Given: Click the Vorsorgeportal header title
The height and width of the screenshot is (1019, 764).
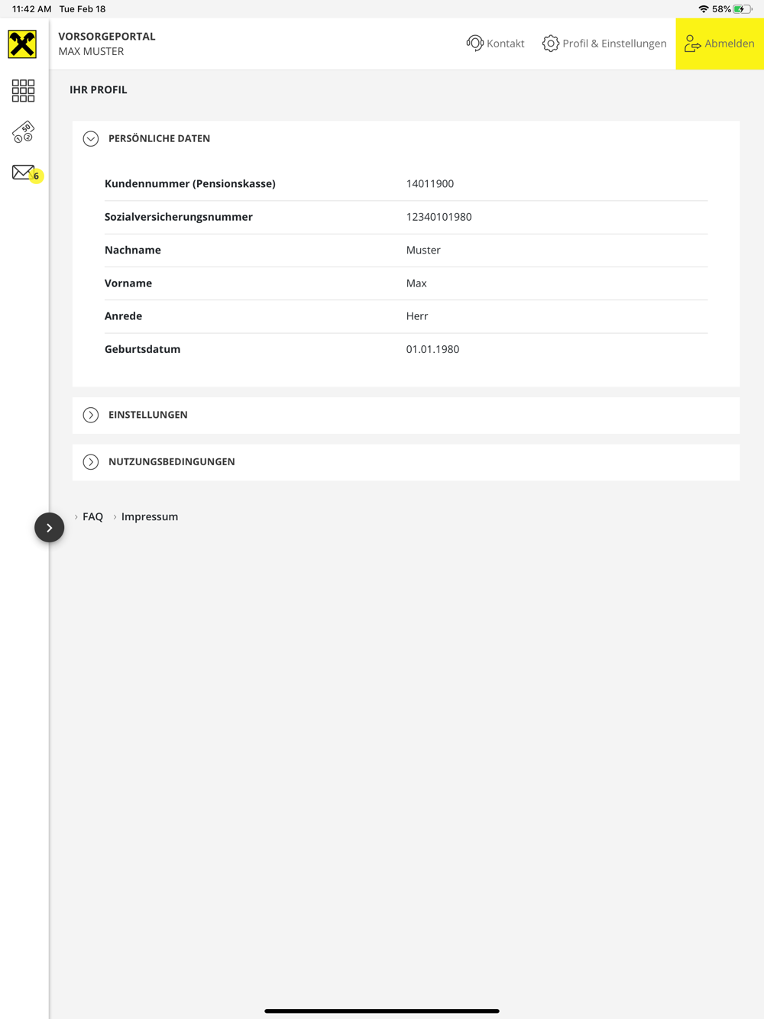Looking at the screenshot, I should pyautogui.click(x=107, y=36).
